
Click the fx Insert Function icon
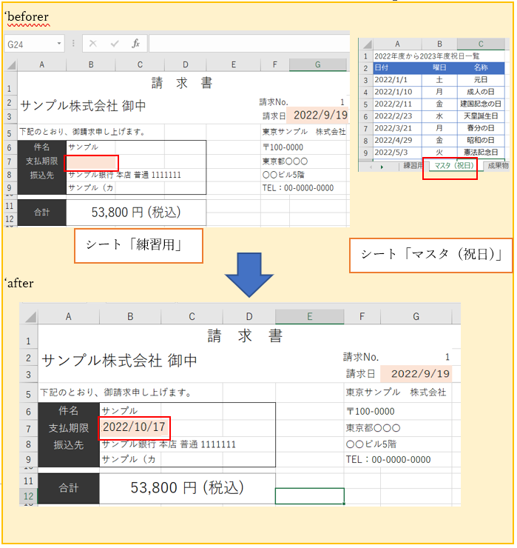135,44
